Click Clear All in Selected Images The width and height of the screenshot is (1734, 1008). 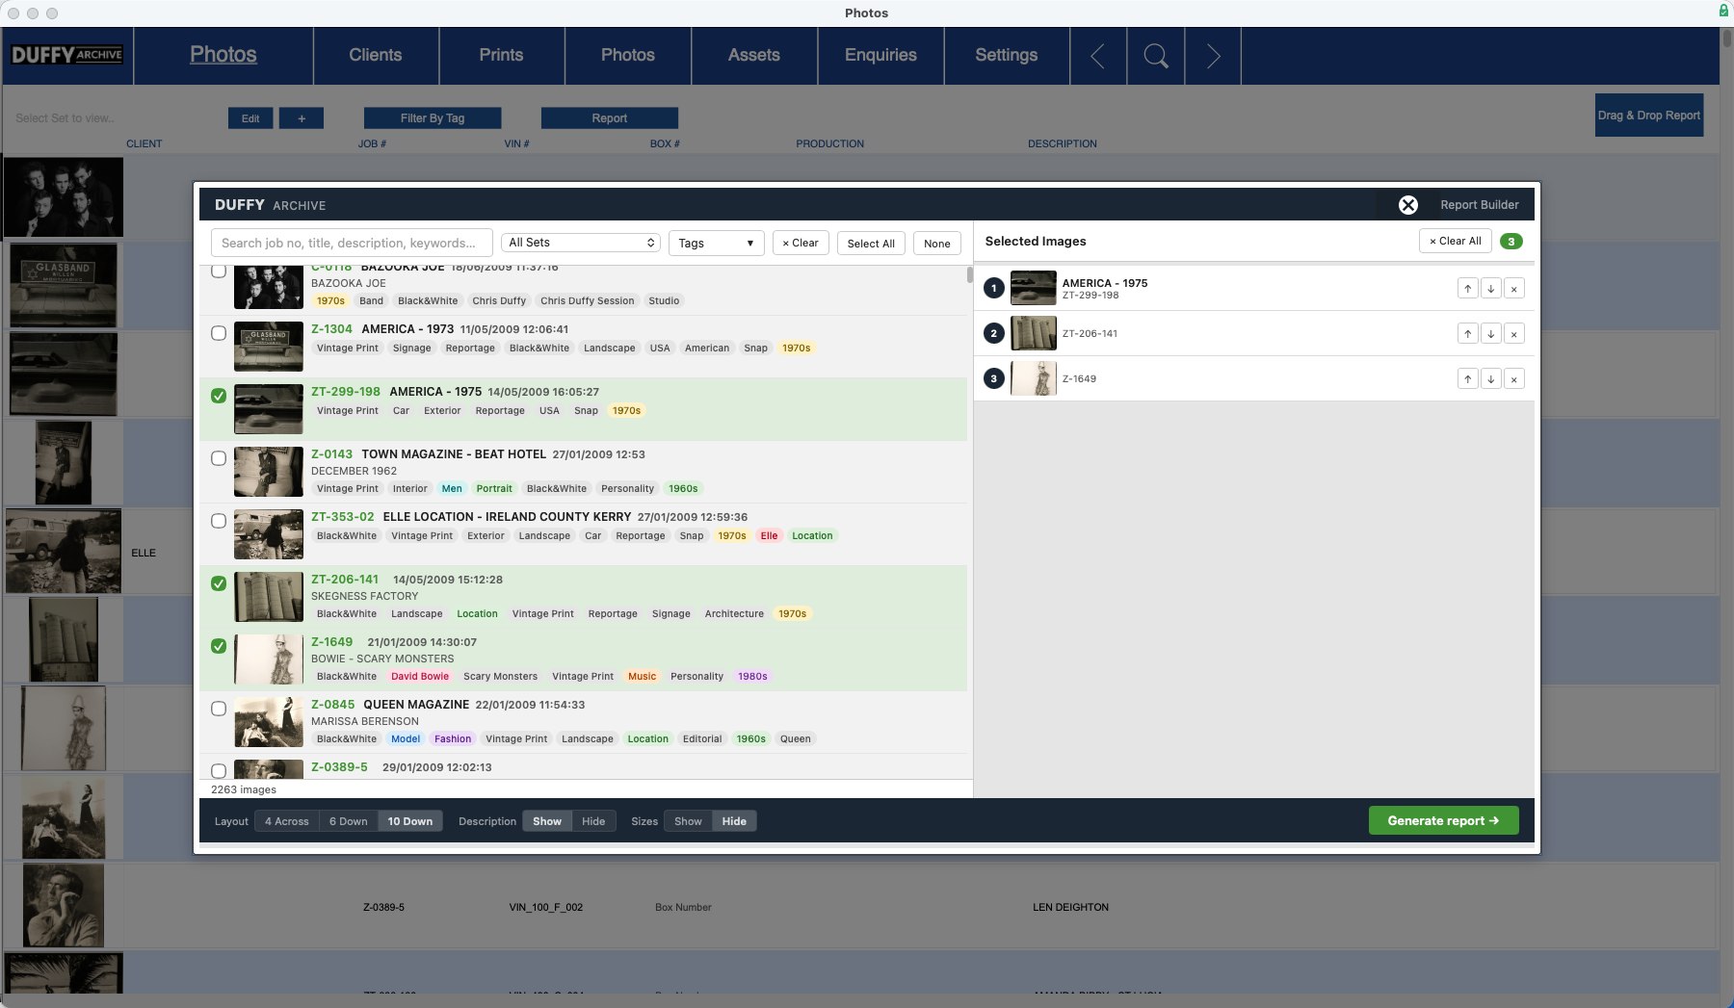coord(1455,241)
